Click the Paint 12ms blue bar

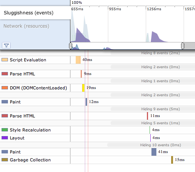pos(86,102)
